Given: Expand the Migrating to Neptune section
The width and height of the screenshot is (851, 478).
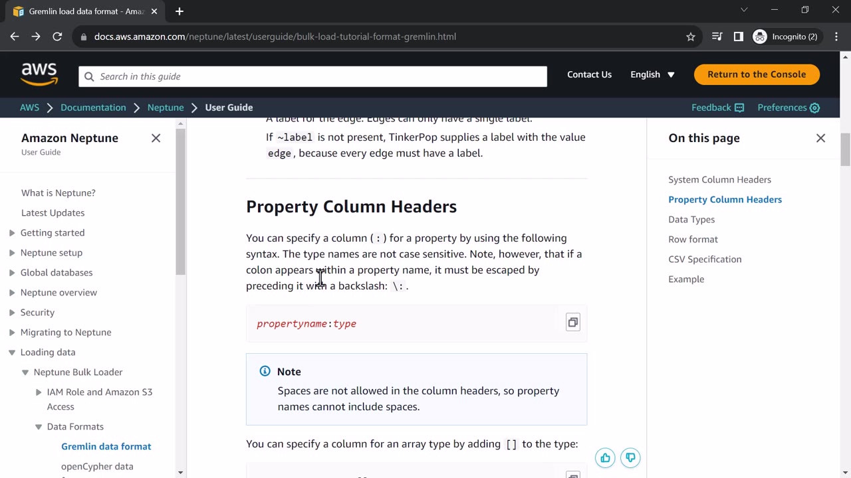Looking at the screenshot, I should click(12, 332).
